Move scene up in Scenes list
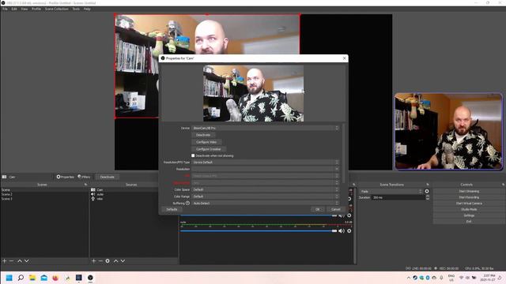The width and height of the screenshot is (506, 284). (x=20, y=261)
